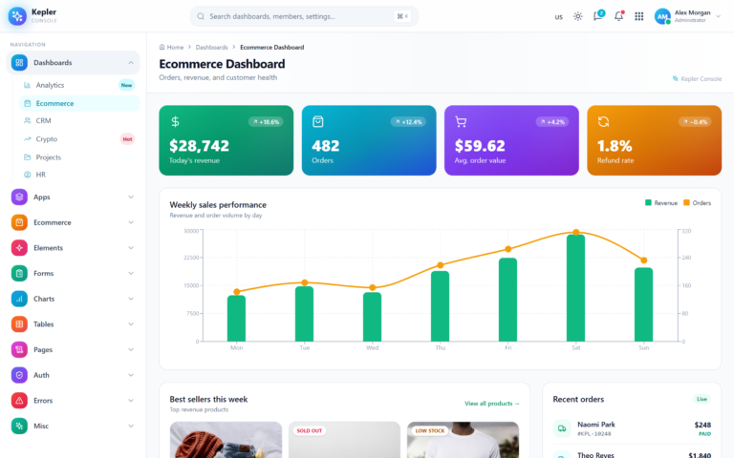Expand the Elements section chevron
Image resolution: width=734 pixels, height=458 pixels.
(x=131, y=248)
